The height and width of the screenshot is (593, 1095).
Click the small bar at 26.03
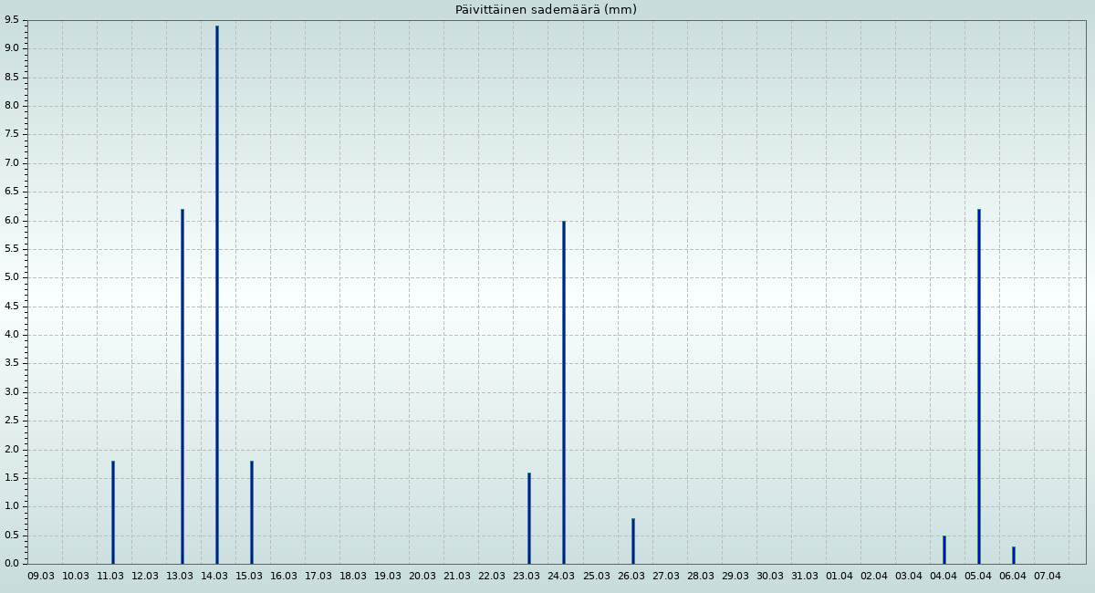633,541
